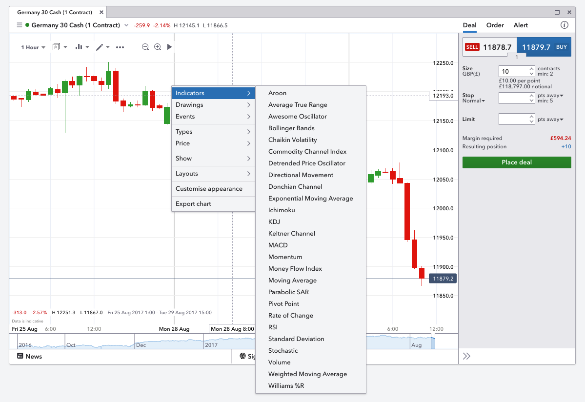Viewport: 585px width, 402px height.
Task: Collapse the deal panel with double chevron
Action: (466, 356)
